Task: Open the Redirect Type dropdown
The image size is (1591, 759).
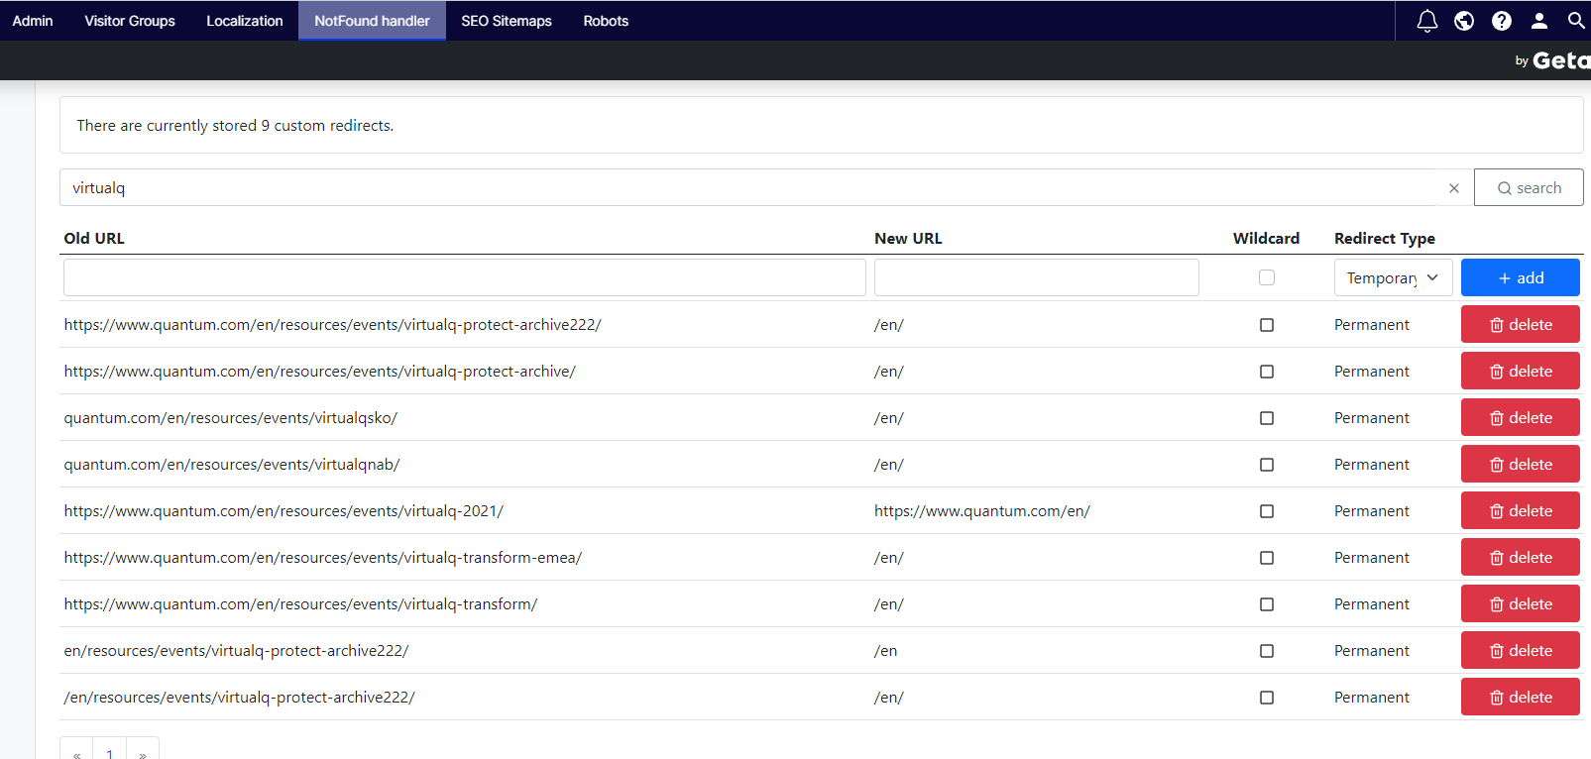Action: coord(1392,277)
